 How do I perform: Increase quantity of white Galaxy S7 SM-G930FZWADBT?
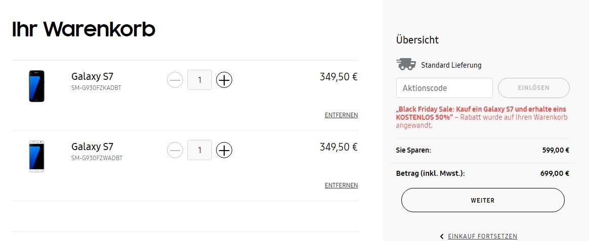click(x=224, y=150)
